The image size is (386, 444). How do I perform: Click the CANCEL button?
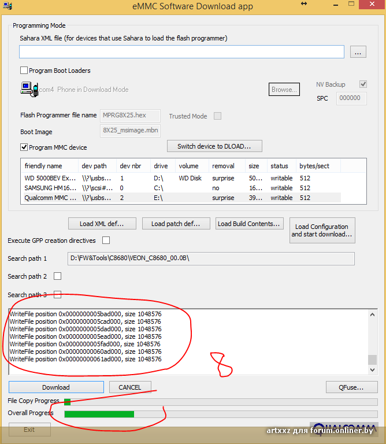coord(130,387)
